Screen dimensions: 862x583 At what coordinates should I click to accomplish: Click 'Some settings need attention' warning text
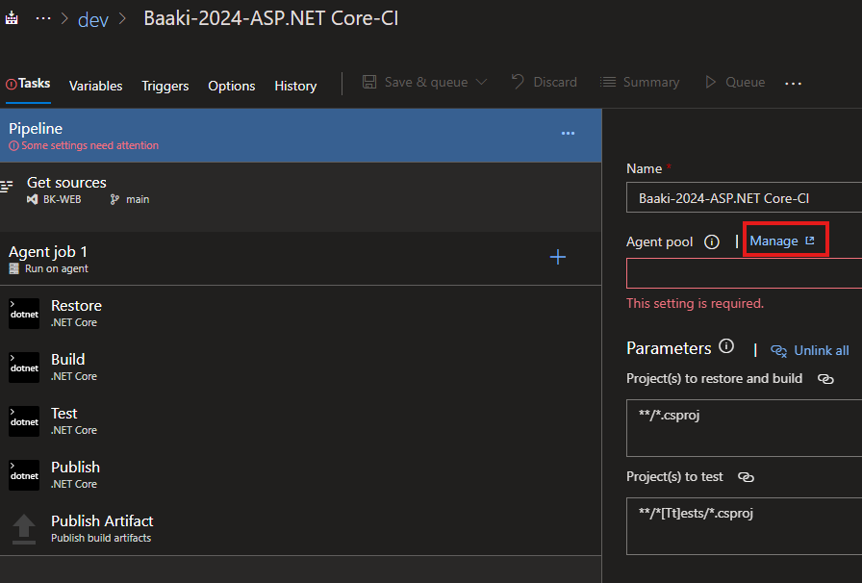(89, 146)
